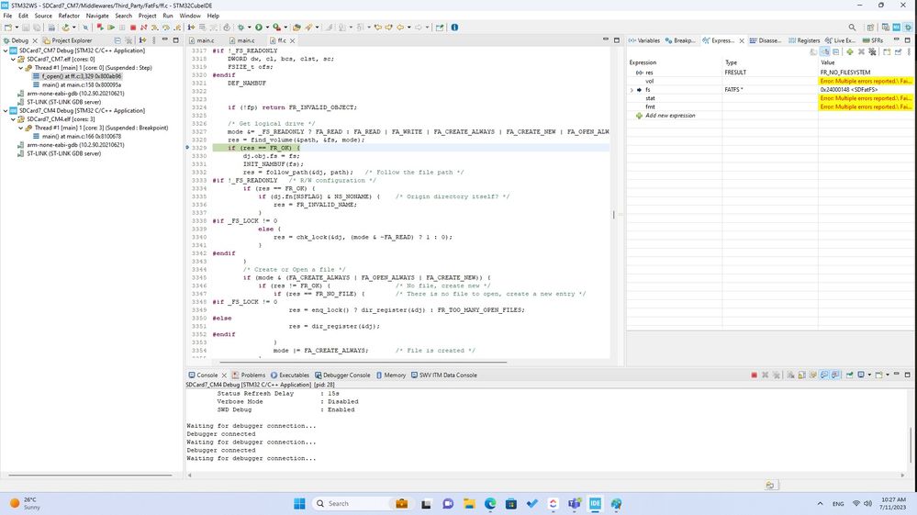Viewport: 917px width, 515px height.
Task: Open File Explorer from the taskbar
Action: [x=469, y=503]
